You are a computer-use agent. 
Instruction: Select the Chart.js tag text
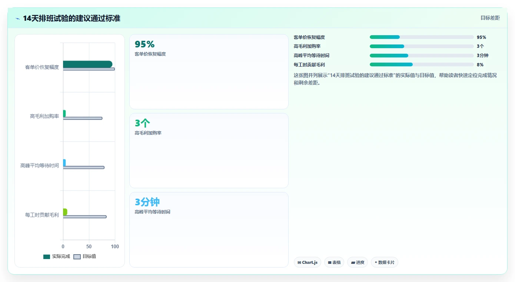point(310,262)
